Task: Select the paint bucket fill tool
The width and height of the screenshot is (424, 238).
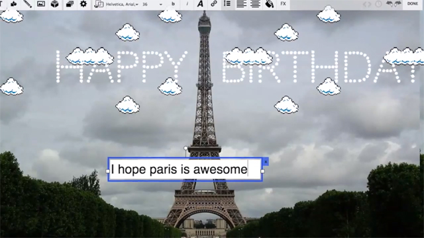Action: pyautogui.click(x=269, y=4)
